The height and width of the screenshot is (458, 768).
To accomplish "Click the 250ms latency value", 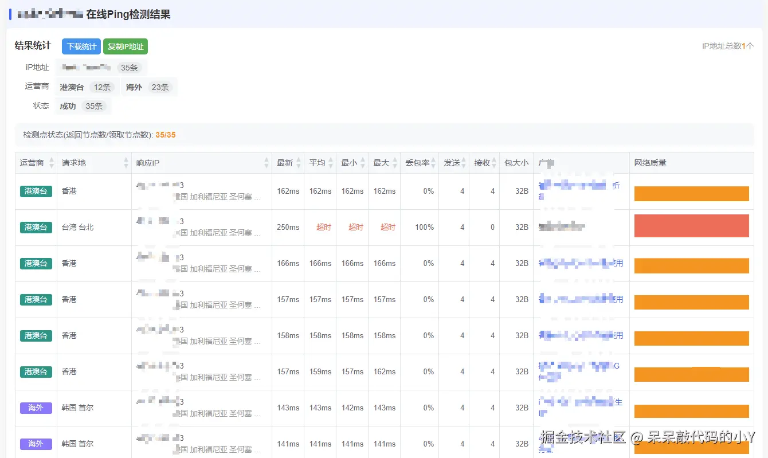I will (x=288, y=227).
